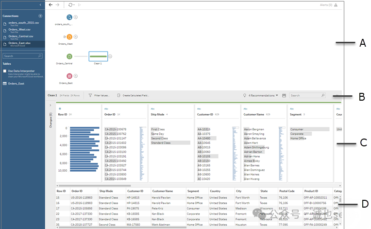Open the Alerts (0) warning icon
Screen dimensions: 371x229
pos(336,5)
